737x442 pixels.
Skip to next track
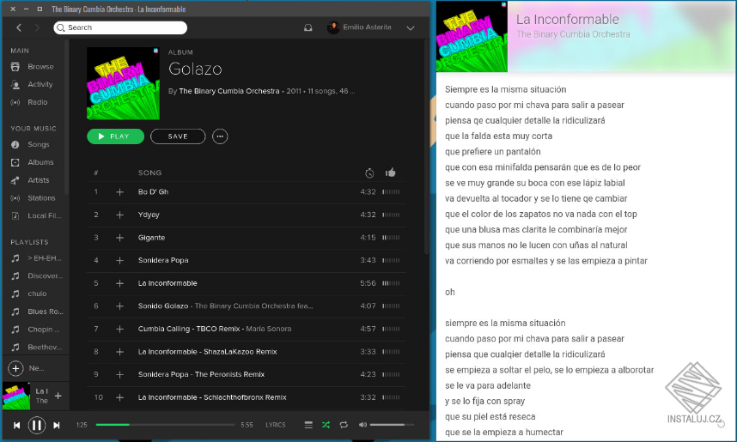(57, 425)
